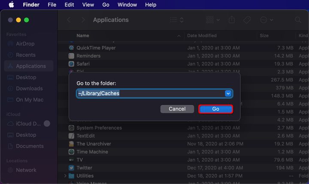Viewport: 309px width, 184px height.
Task: Select Documents in sidebar
Action: 29,146
